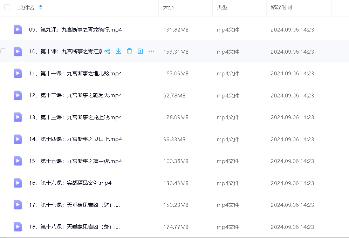Delete file 10 with the trash icon
The image size is (349, 238).
[129, 52]
